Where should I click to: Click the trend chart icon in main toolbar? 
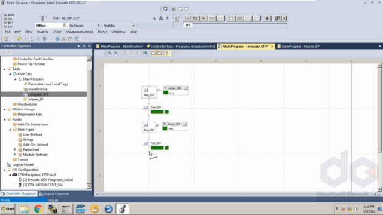point(71,39)
